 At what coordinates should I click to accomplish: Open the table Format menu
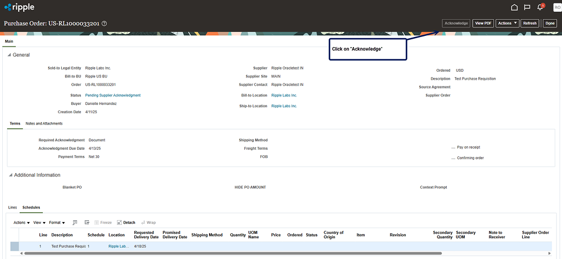[x=57, y=223]
